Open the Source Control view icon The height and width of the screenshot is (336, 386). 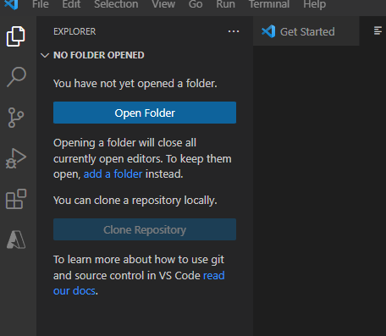[x=16, y=118]
